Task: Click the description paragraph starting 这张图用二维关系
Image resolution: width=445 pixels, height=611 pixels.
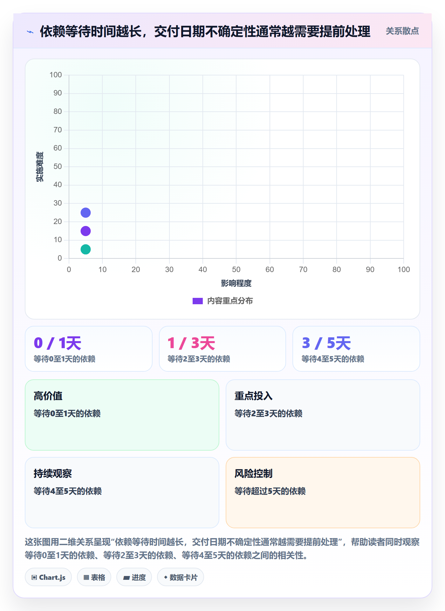Action: pos(222,549)
